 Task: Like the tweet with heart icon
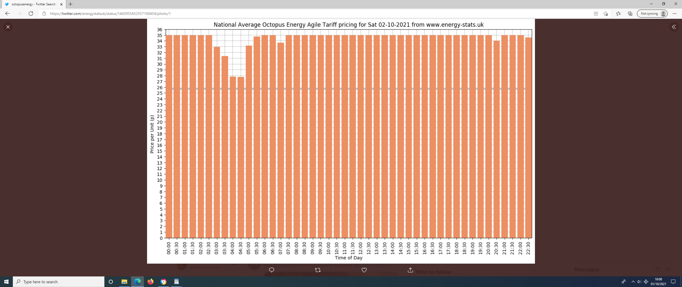pyautogui.click(x=364, y=270)
